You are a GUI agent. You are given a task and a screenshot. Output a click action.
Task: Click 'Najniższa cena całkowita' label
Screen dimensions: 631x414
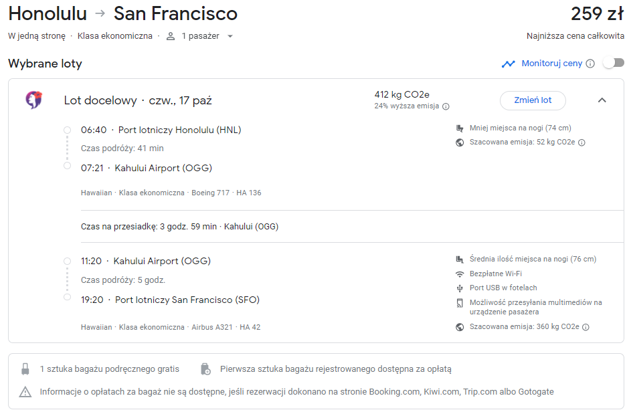(575, 36)
